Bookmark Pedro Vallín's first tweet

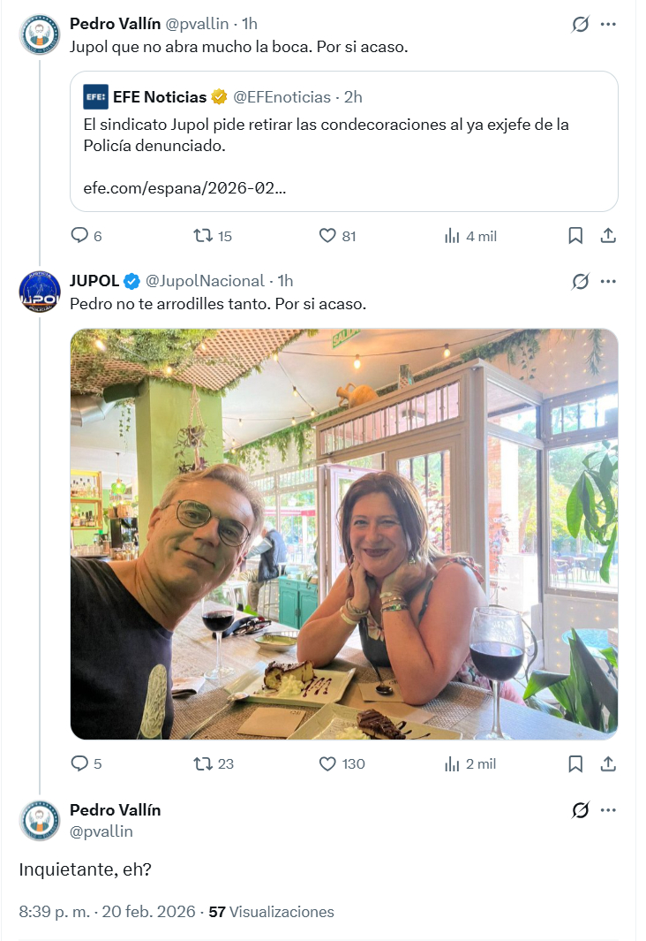point(575,236)
